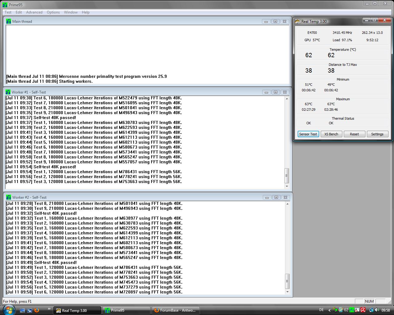Click the 3410.45 MHz value in Real Temp
Viewport: 394px width, 315px height.
[x=342, y=33]
